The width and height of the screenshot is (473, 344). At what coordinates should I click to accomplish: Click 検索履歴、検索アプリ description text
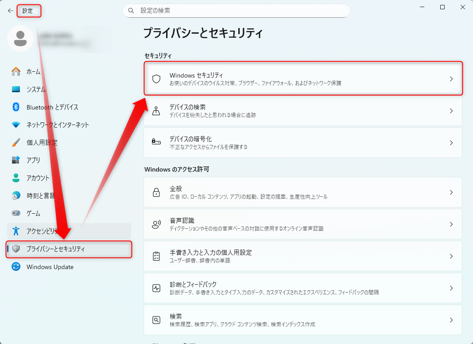pos(242,324)
